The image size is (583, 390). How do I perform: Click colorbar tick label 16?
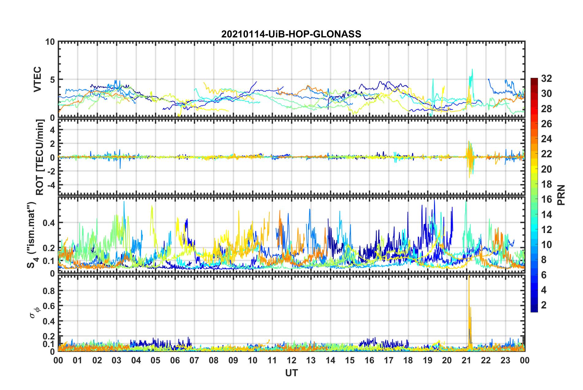click(546, 199)
